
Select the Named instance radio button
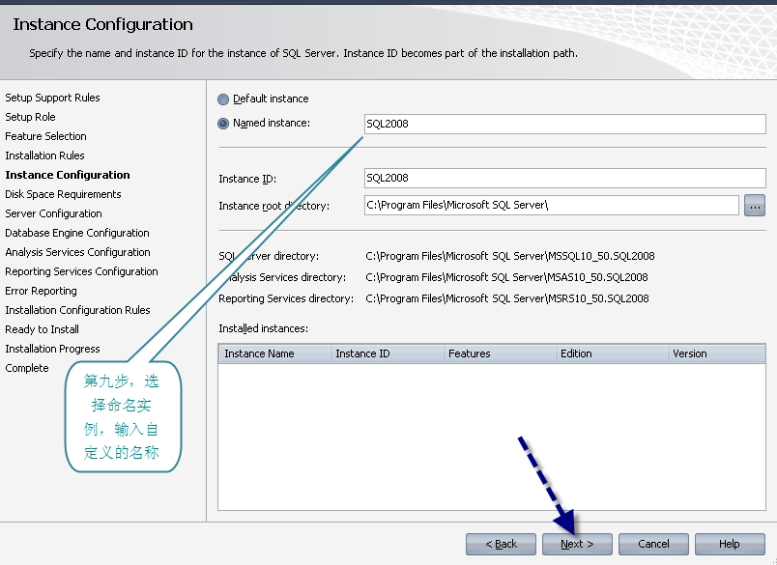[x=223, y=124]
